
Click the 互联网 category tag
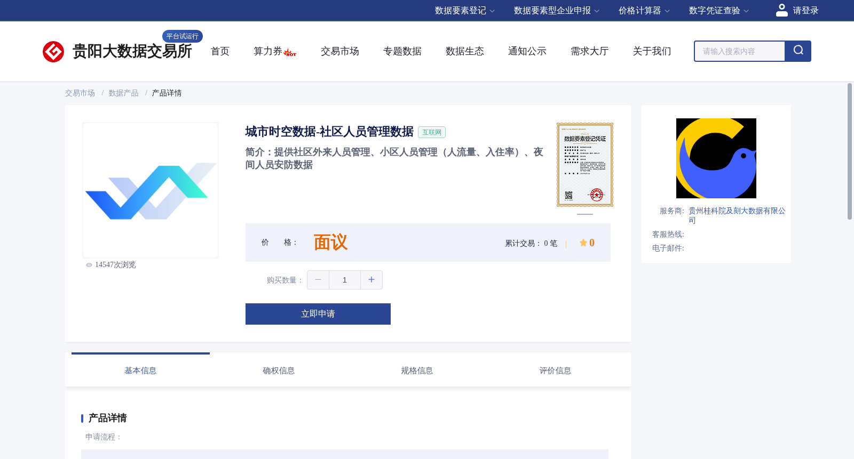[x=432, y=132]
